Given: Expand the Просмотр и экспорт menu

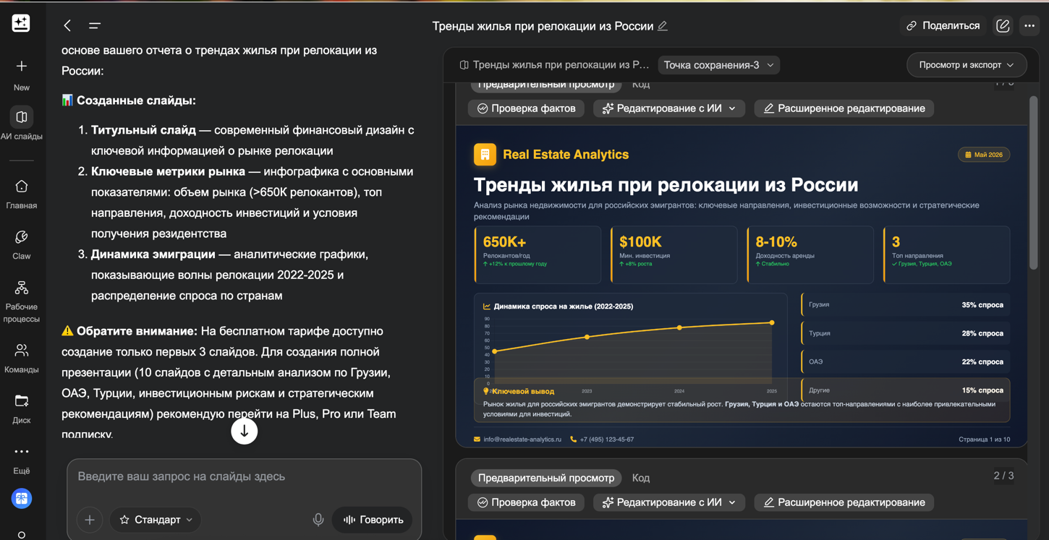Looking at the screenshot, I should click(x=967, y=65).
